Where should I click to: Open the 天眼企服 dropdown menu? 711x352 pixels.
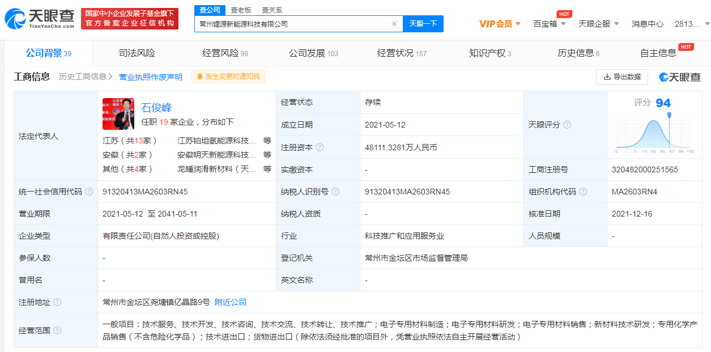tap(598, 24)
